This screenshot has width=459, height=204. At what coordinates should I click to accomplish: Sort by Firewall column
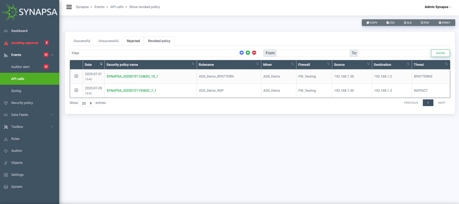point(314,65)
